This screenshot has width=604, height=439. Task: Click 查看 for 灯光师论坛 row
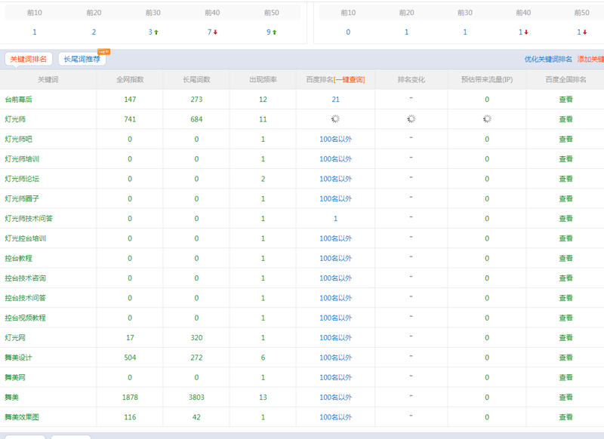(x=565, y=179)
